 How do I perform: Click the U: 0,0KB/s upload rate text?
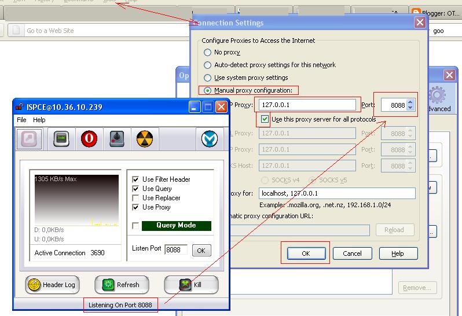(49, 239)
